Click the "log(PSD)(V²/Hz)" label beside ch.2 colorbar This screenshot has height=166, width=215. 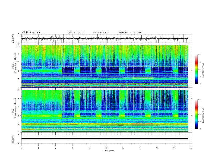203,116
